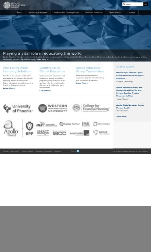Open Genesis HealthCare China training news item
The height and width of the screenshot is (252, 151).
129,92
